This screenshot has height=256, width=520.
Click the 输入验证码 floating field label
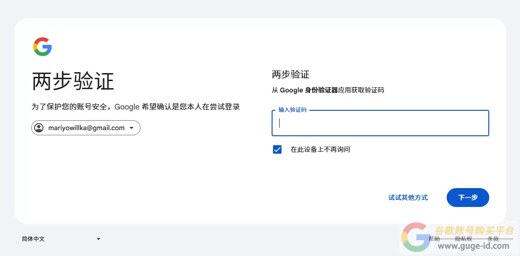[x=292, y=110]
